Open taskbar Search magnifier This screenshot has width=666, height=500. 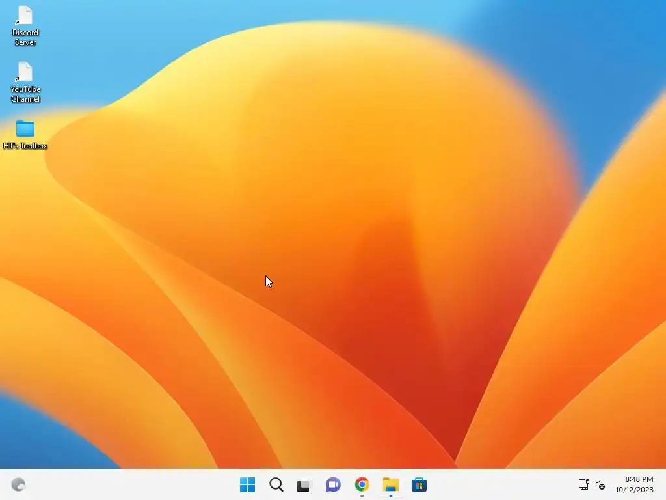pos(276,484)
